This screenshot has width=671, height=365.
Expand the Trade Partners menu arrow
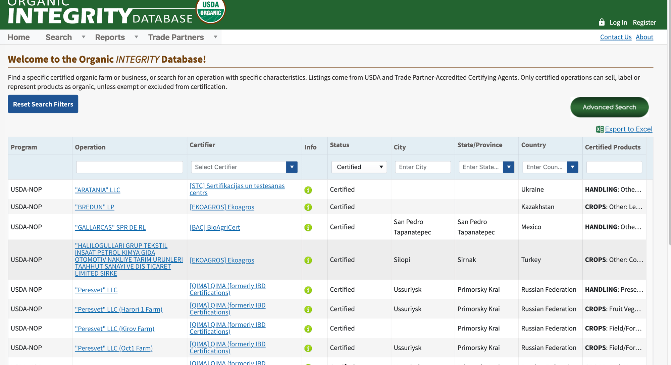(x=215, y=37)
